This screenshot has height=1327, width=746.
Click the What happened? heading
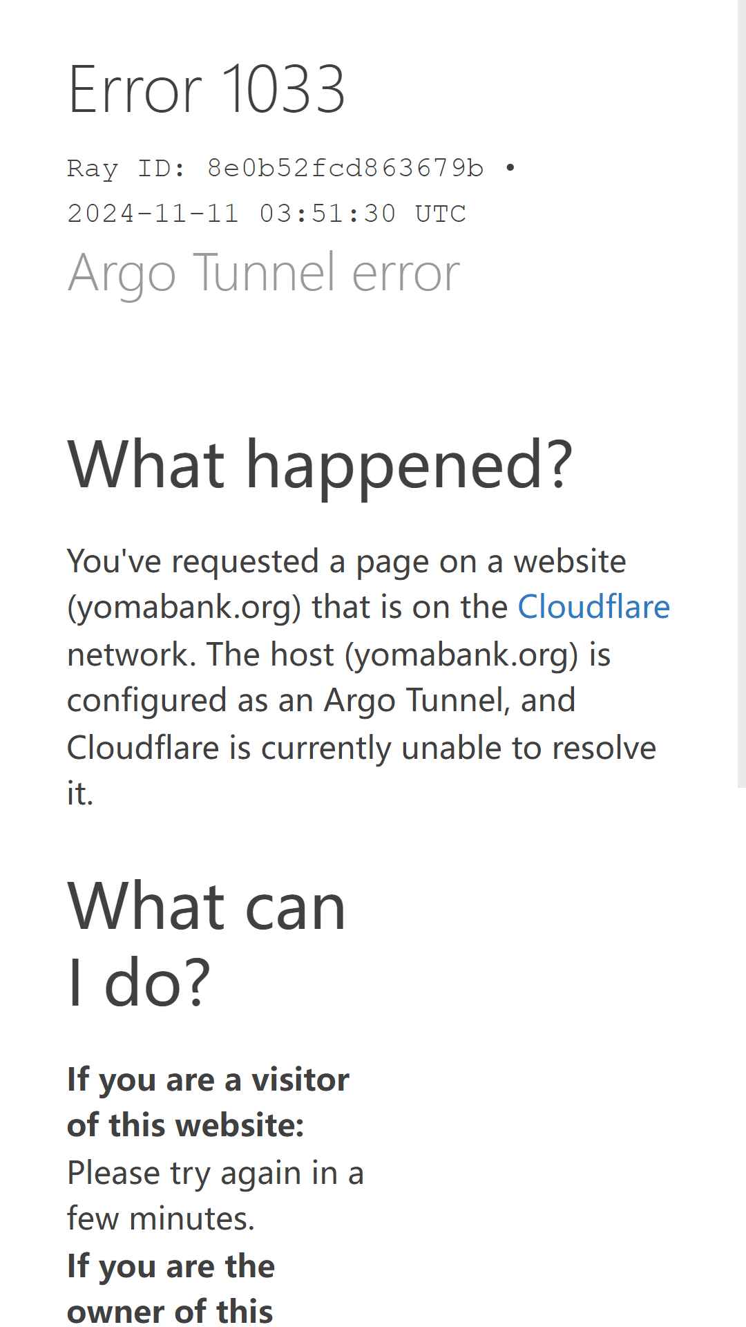pyautogui.click(x=320, y=464)
